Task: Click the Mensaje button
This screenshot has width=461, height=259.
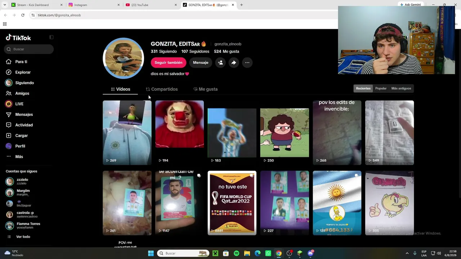Action: (x=201, y=63)
